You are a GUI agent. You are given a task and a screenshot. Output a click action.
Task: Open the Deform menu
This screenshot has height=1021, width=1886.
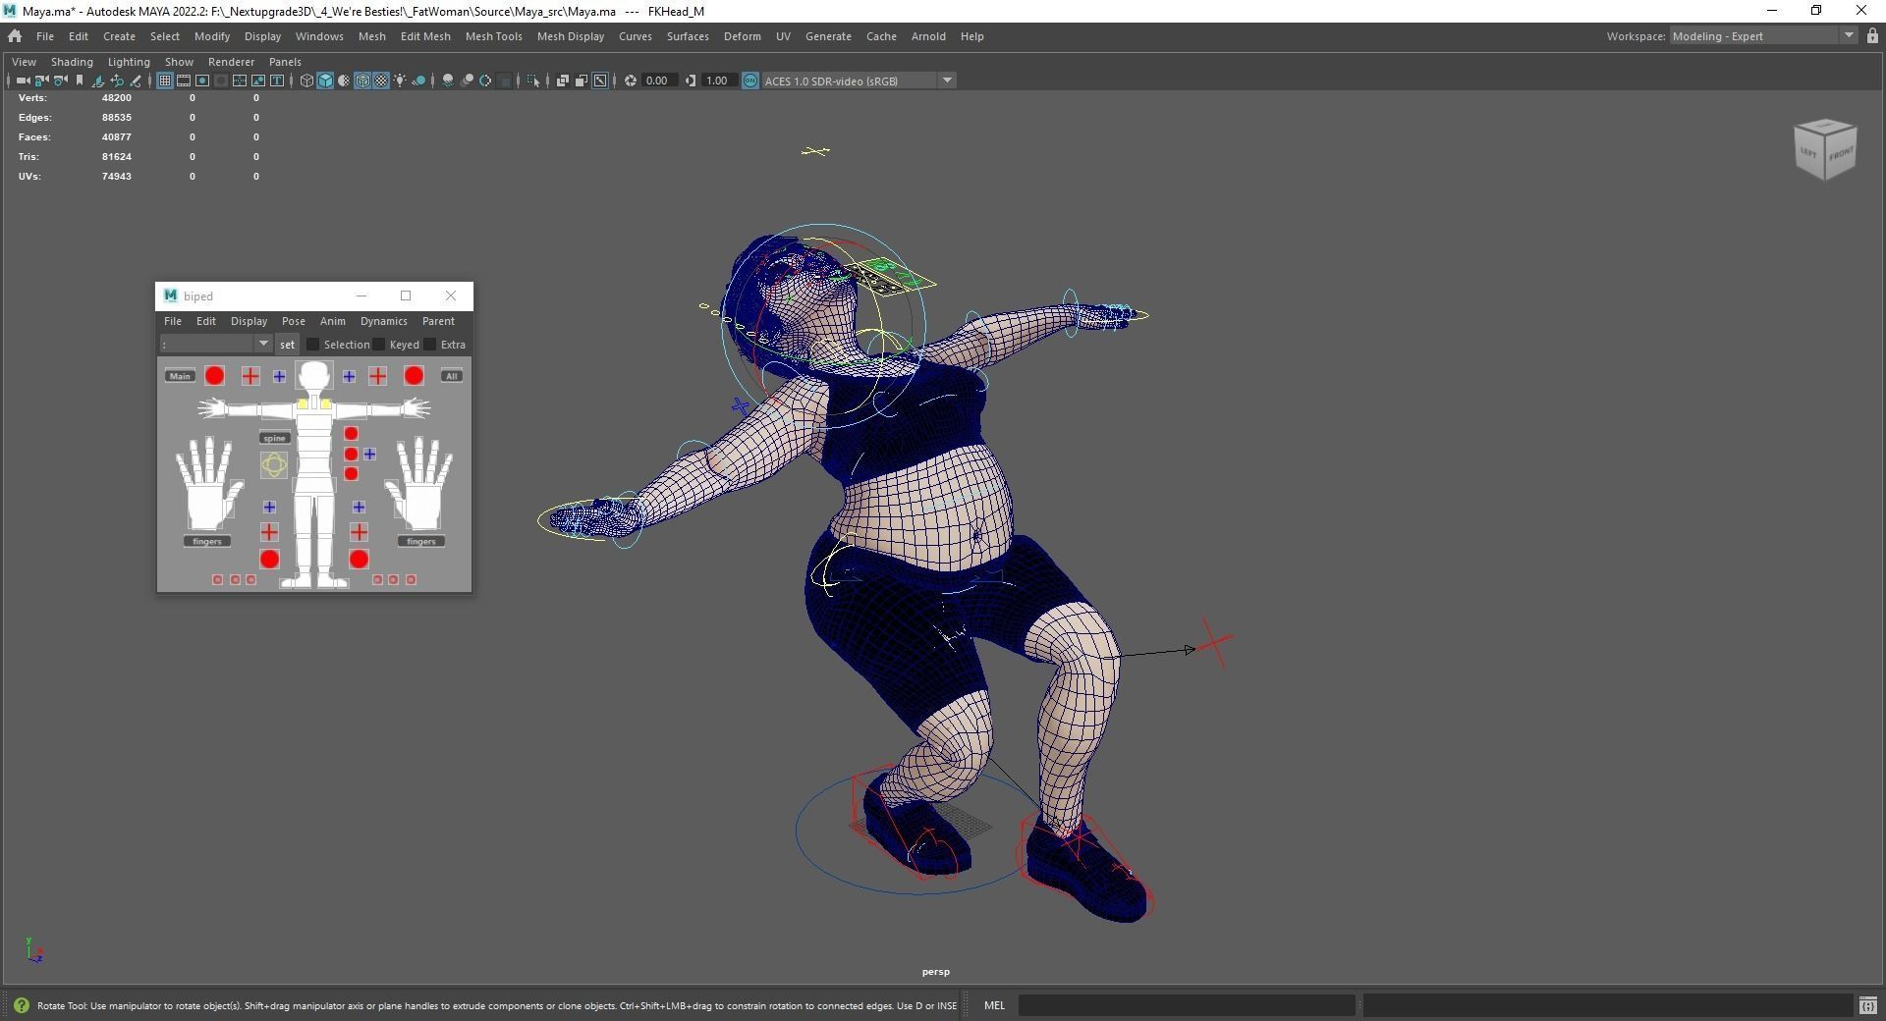(742, 36)
